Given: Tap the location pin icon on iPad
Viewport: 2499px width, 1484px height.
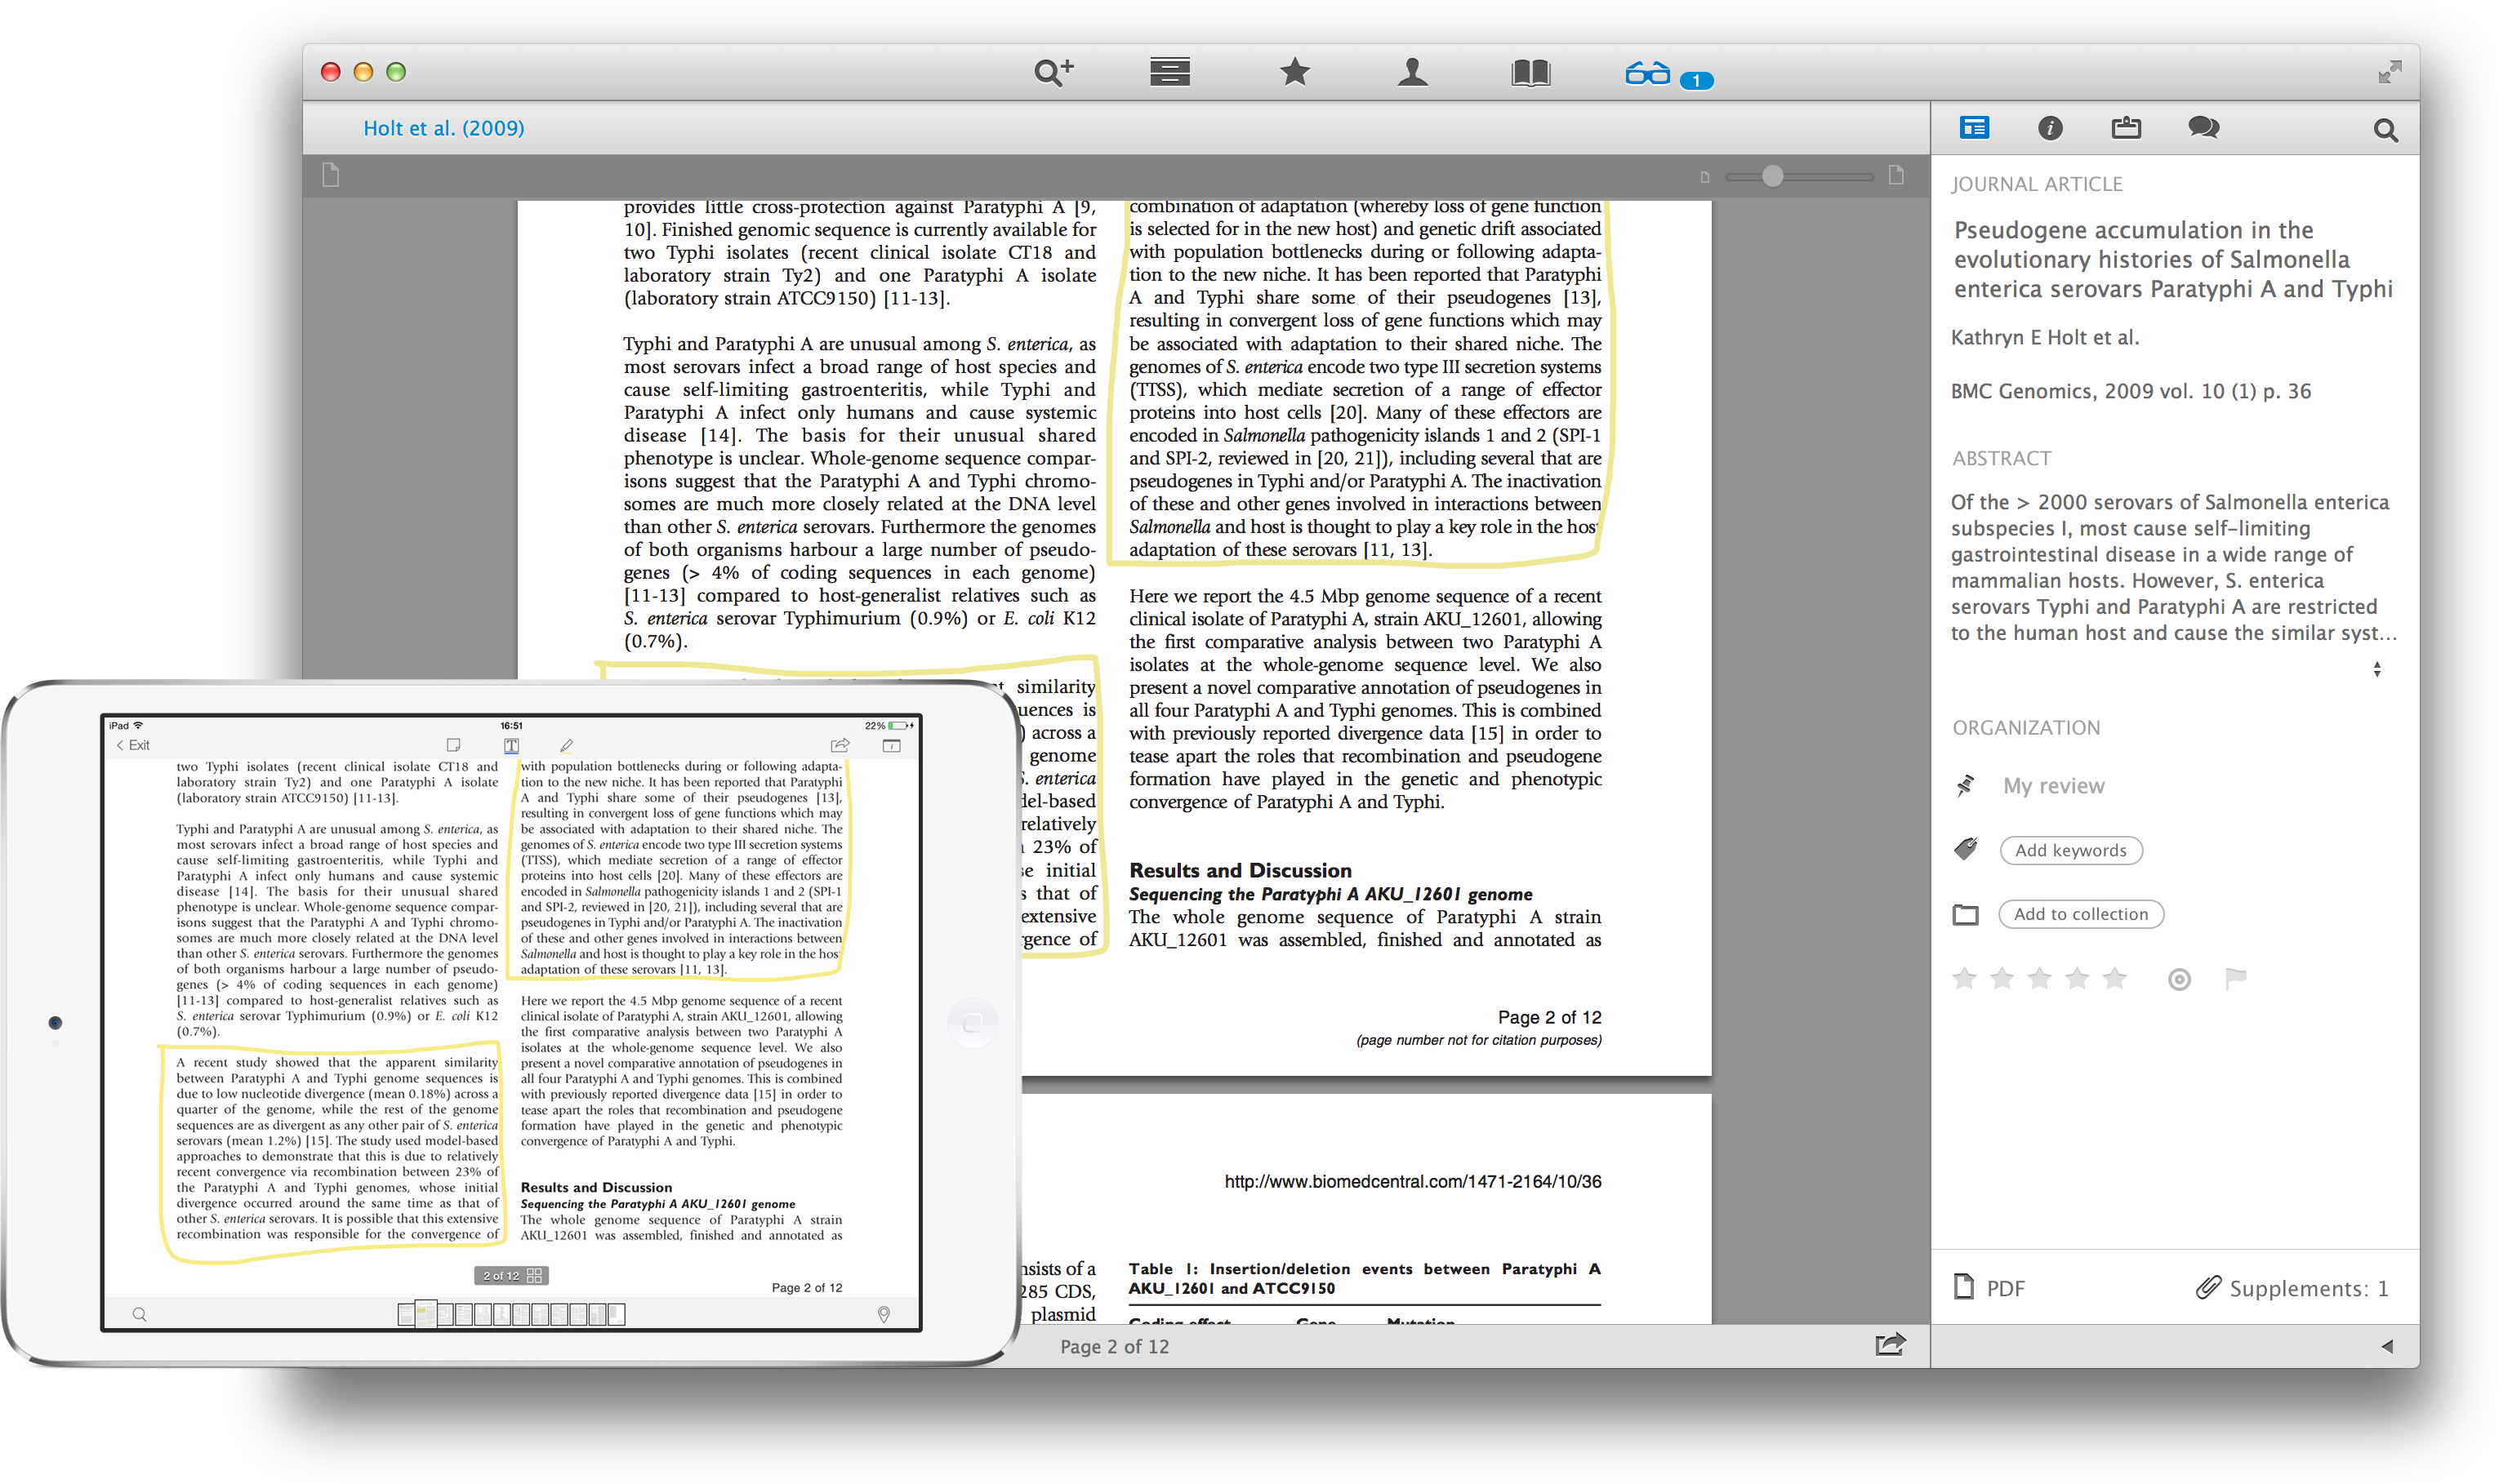Looking at the screenshot, I should (x=882, y=1314).
